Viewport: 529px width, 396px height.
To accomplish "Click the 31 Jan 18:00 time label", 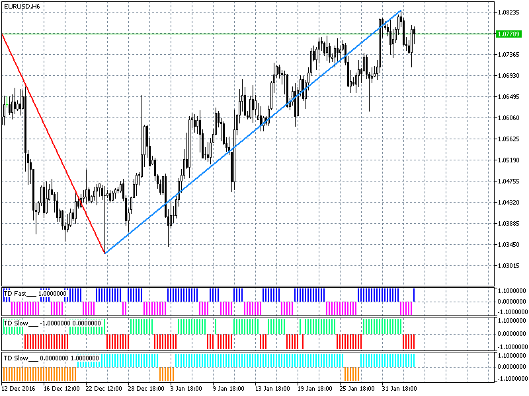I will point(399,389).
